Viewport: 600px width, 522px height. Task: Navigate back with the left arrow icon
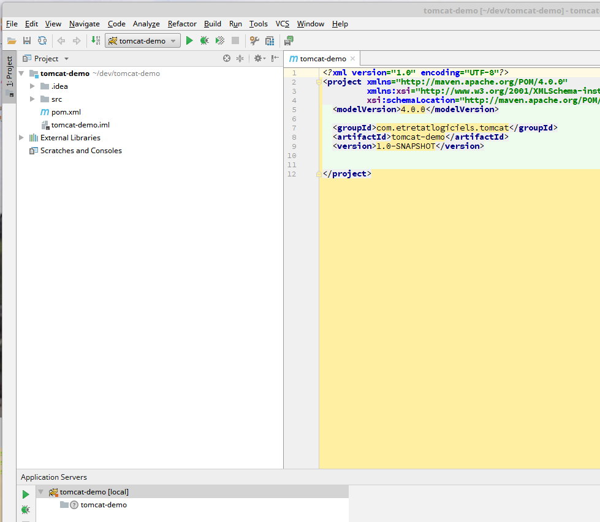pos(61,40)
